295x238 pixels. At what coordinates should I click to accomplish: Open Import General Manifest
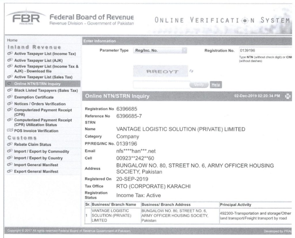point(36,165)
